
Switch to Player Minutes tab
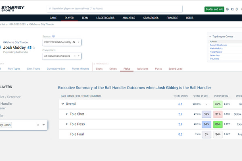80,69
